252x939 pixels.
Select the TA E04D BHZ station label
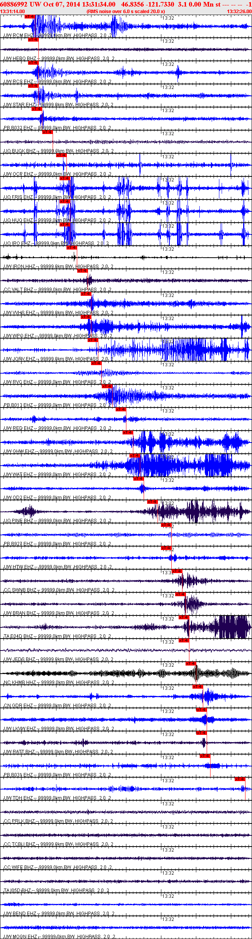[18, 636]
